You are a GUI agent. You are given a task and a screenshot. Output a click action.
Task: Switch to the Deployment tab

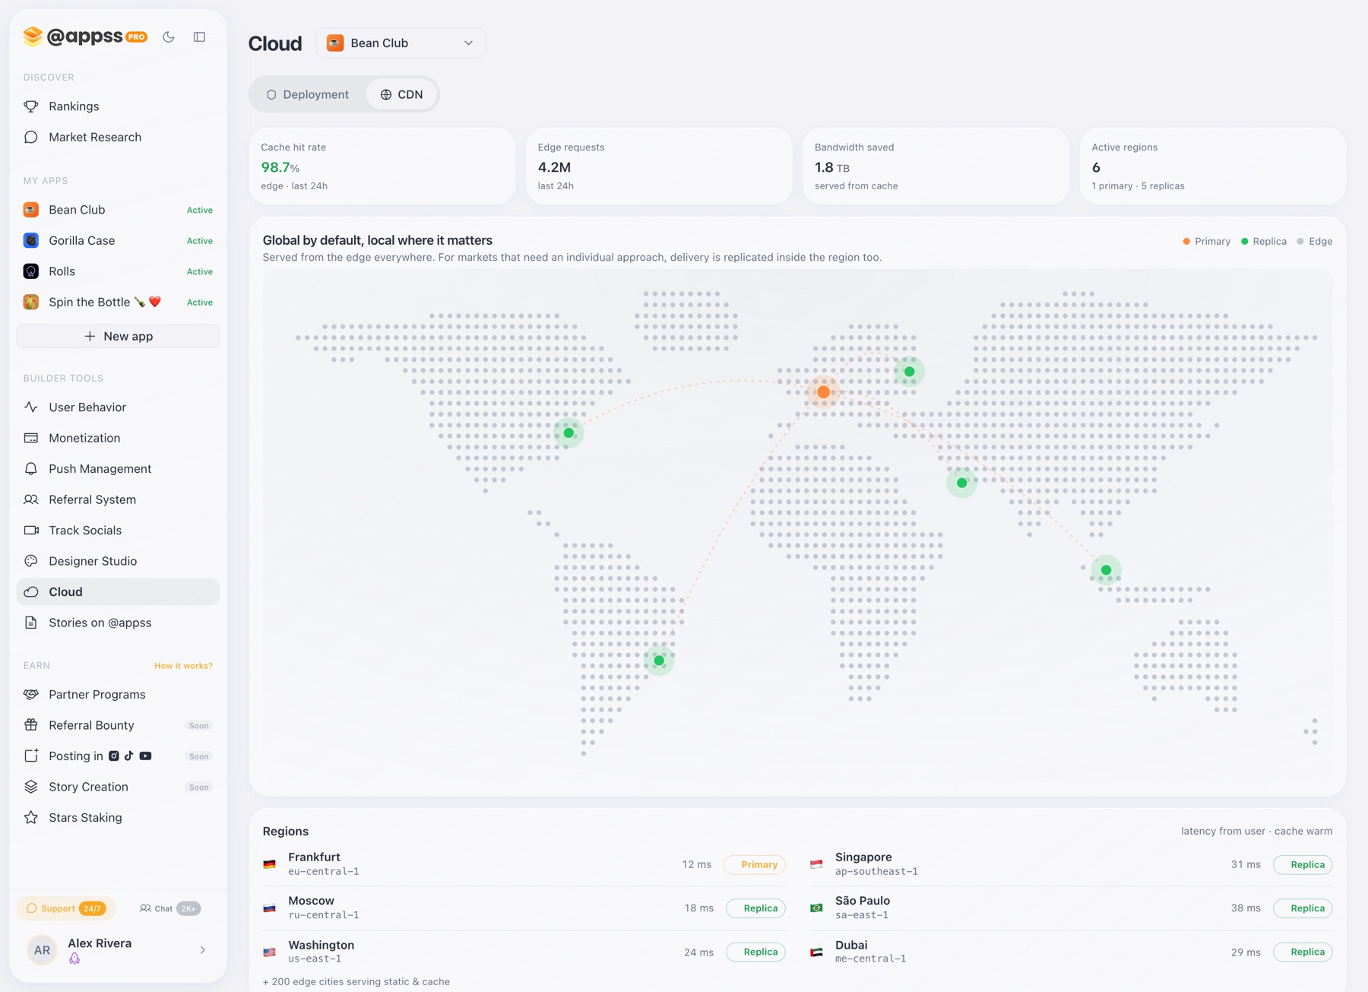coord(308,94)
